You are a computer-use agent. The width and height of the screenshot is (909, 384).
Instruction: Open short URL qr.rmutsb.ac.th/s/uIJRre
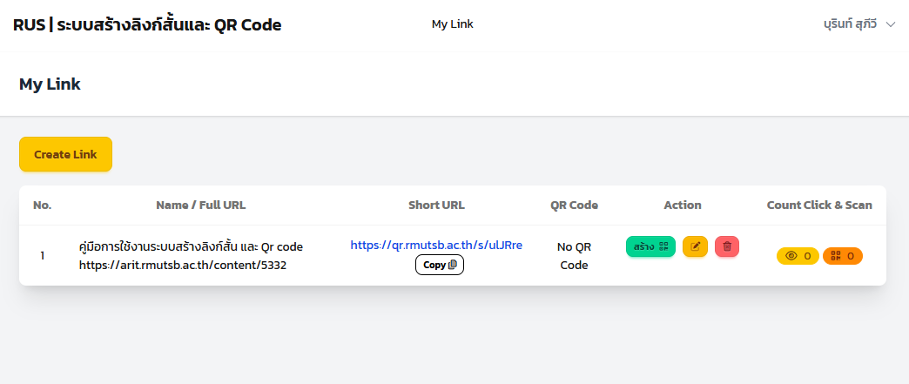coord(436,246)
